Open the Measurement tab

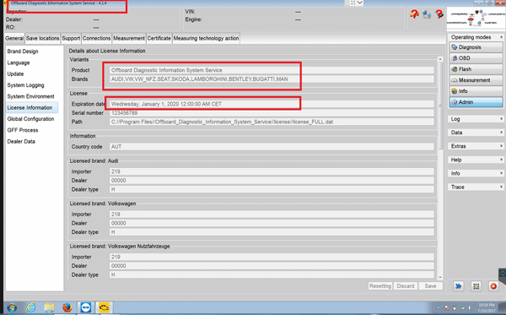(x=129, y=38)
